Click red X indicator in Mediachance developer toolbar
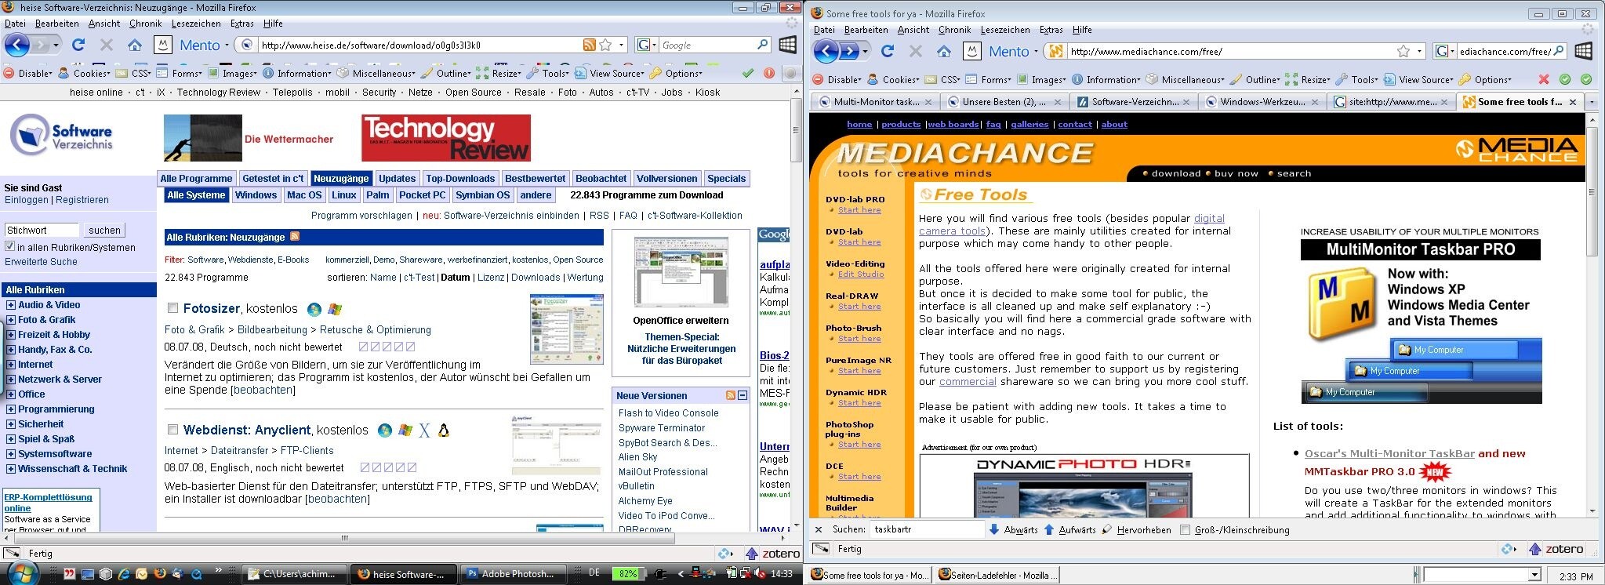The width and height of the screenshot is (1605, 585). click(x=1543, y=79)
